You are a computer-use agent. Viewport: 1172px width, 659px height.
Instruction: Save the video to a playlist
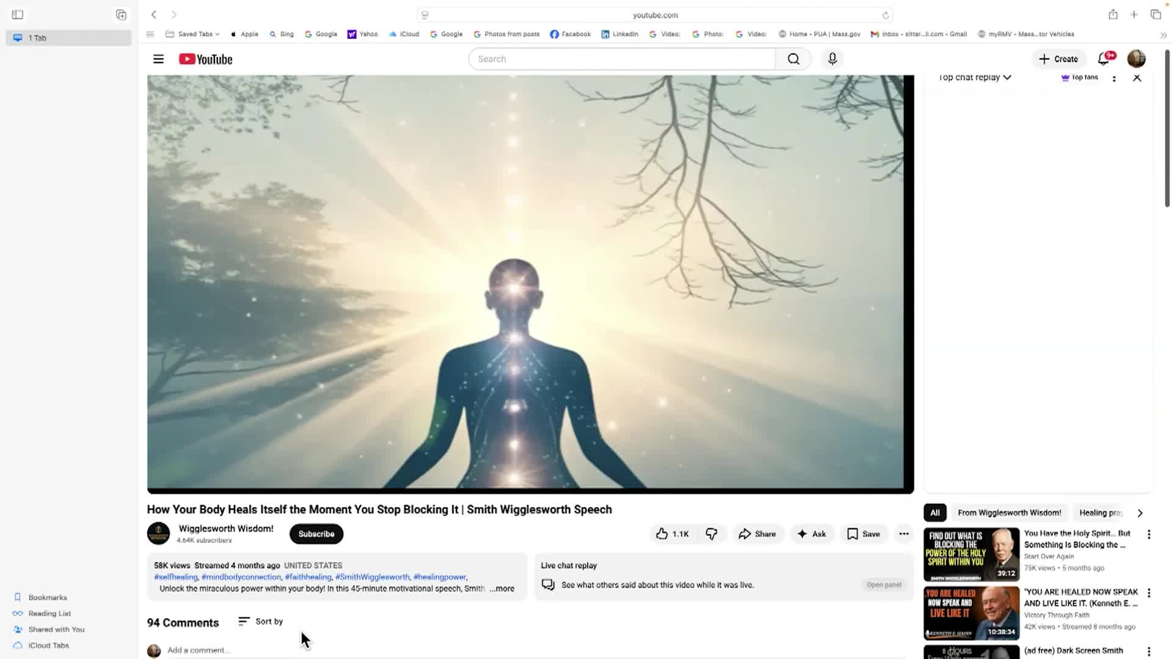coord(864,534)
